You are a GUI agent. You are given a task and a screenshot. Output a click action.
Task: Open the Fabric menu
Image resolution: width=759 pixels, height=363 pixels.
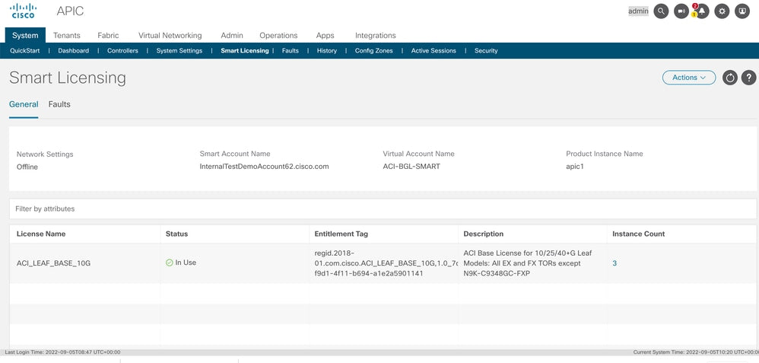pos(108,35)
